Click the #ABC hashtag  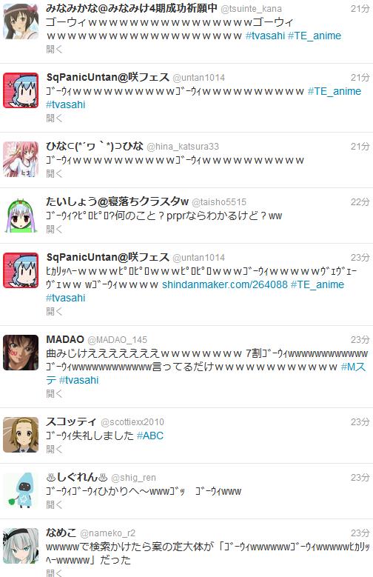point(149,436)
